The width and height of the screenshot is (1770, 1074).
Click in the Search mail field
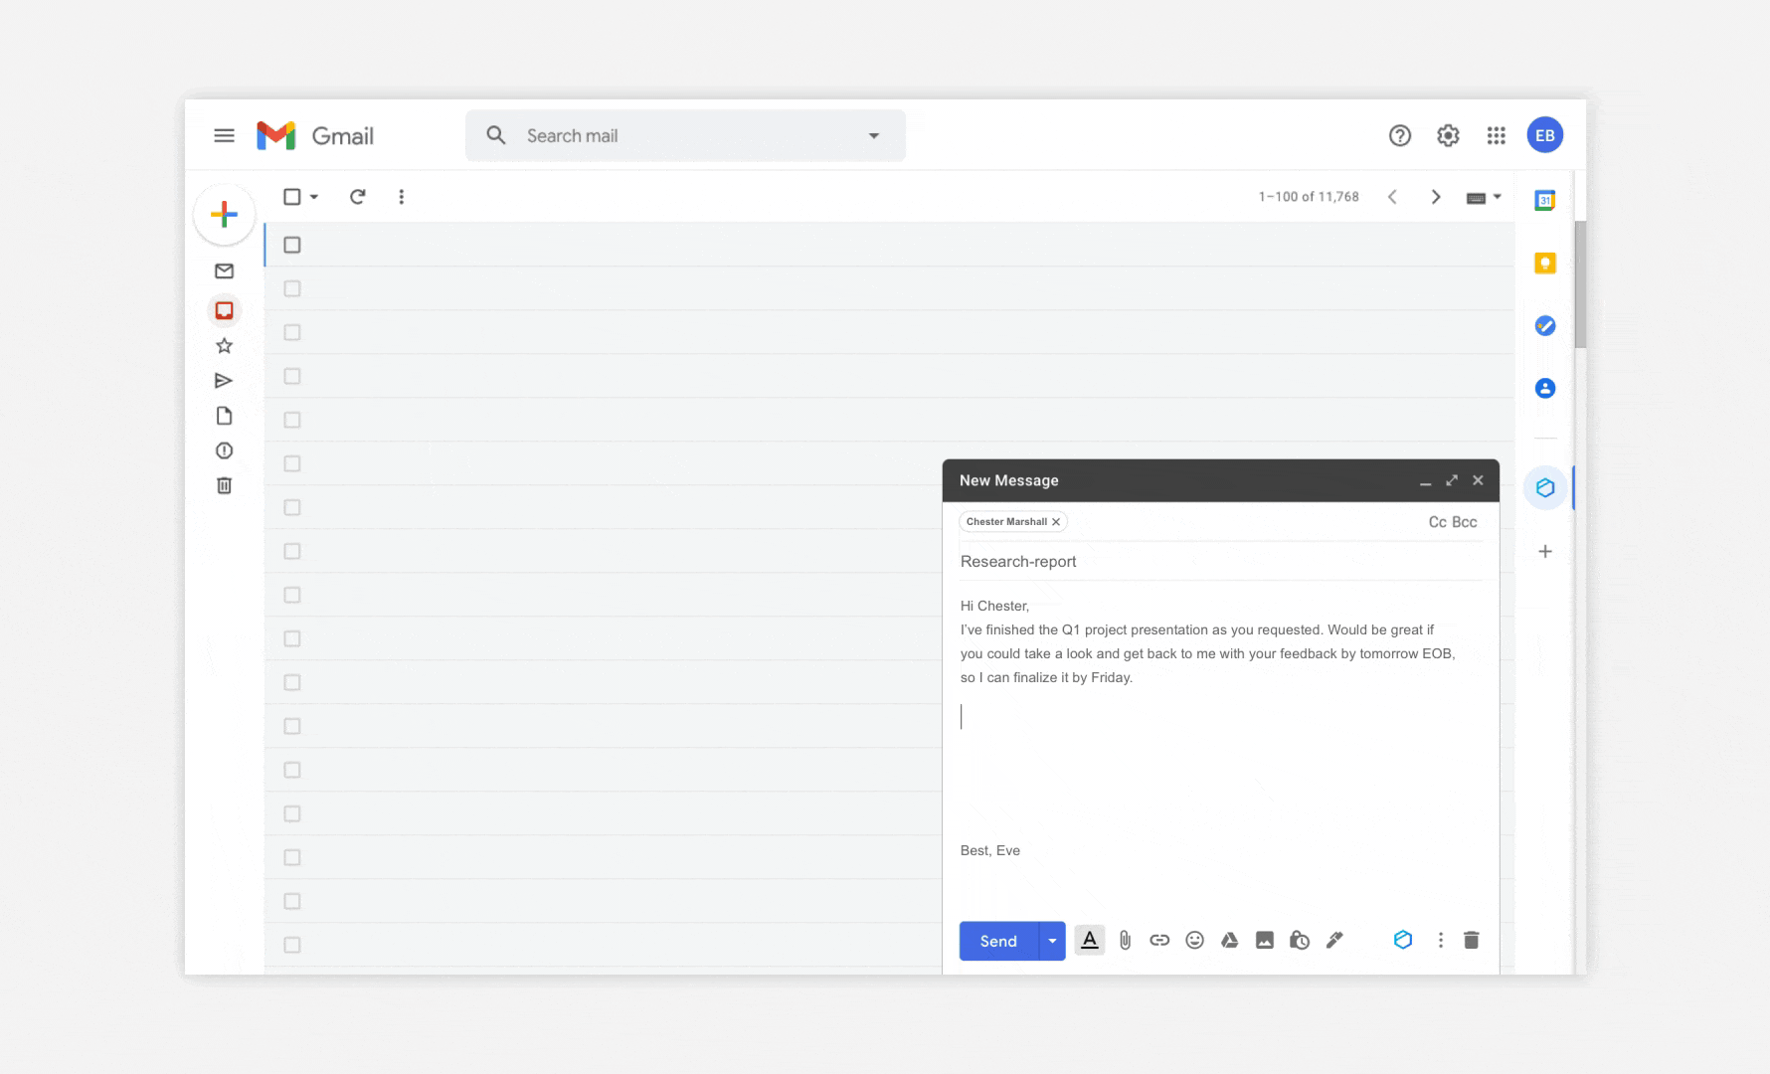(x=686, y=135)
